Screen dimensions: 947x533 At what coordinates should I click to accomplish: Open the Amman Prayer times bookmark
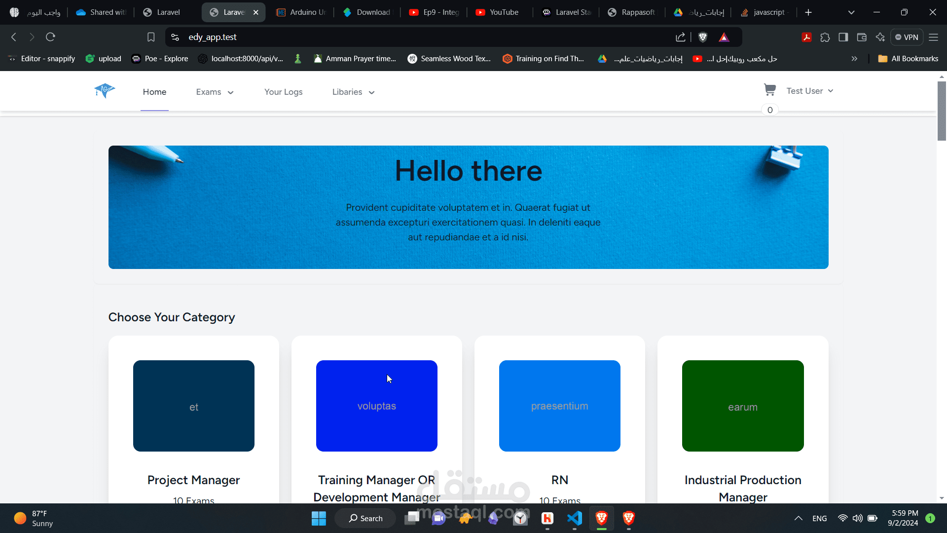click(x=355, y=58)
